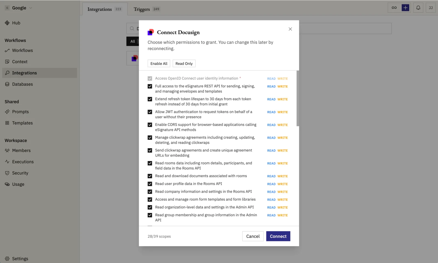Viewport: 438px width, 263px height.
Task: Click READ tag for eSignature REST API
Action: point(271,87)
